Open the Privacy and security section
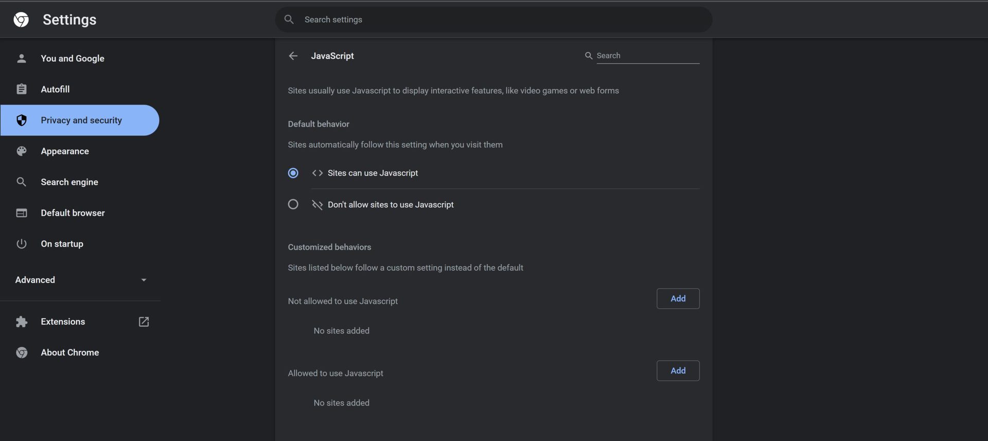Image resolution: width=988 pixels, height=441 pixels. click(81, 120)
